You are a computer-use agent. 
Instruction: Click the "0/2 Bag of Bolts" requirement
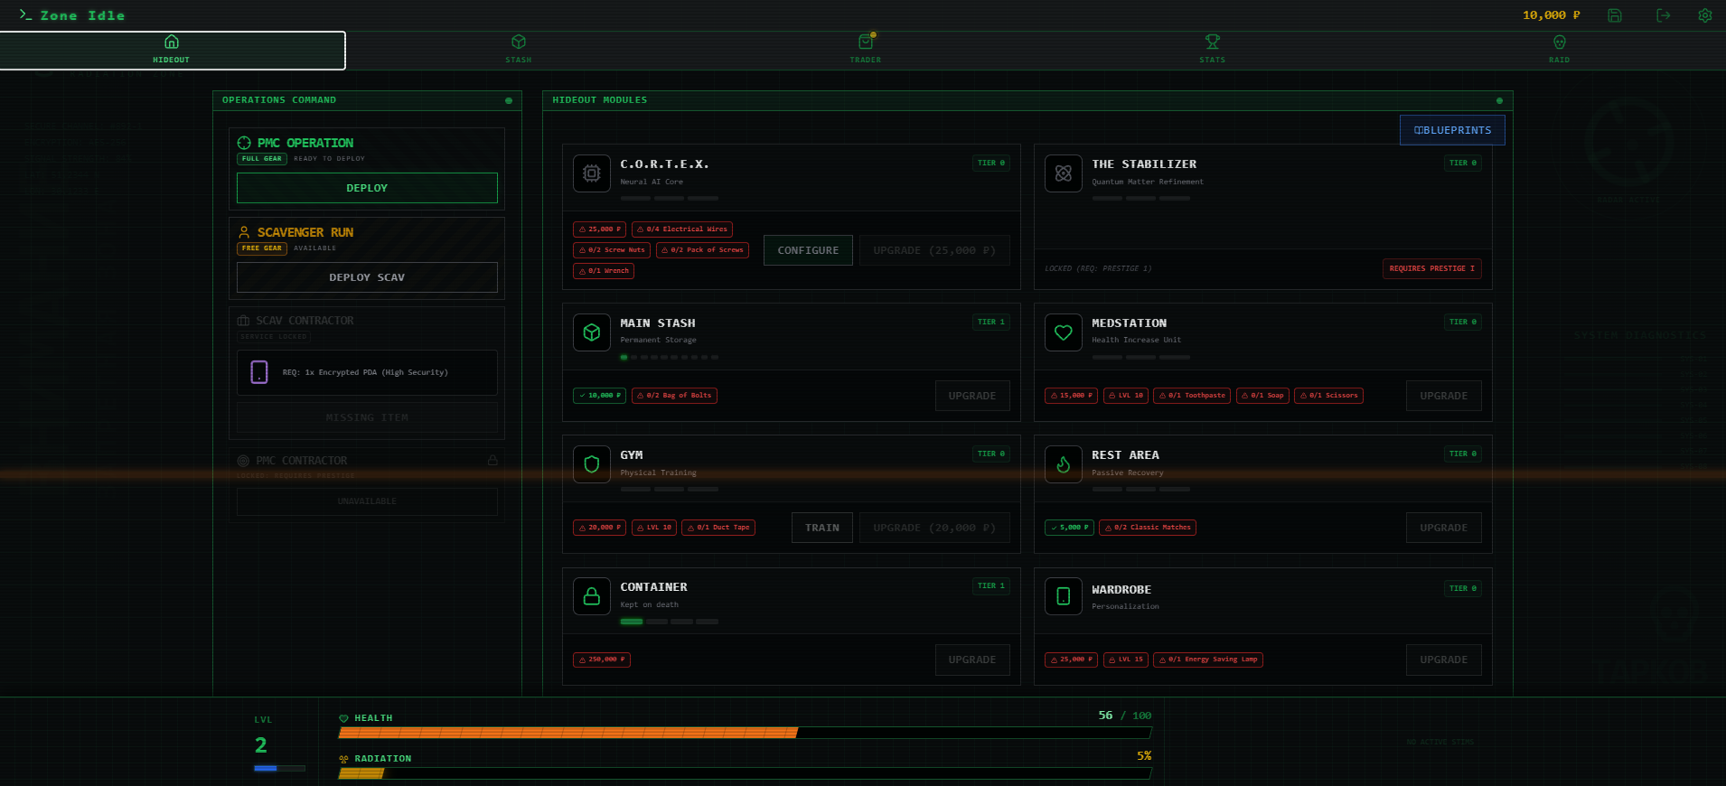(x=674, y=396)
